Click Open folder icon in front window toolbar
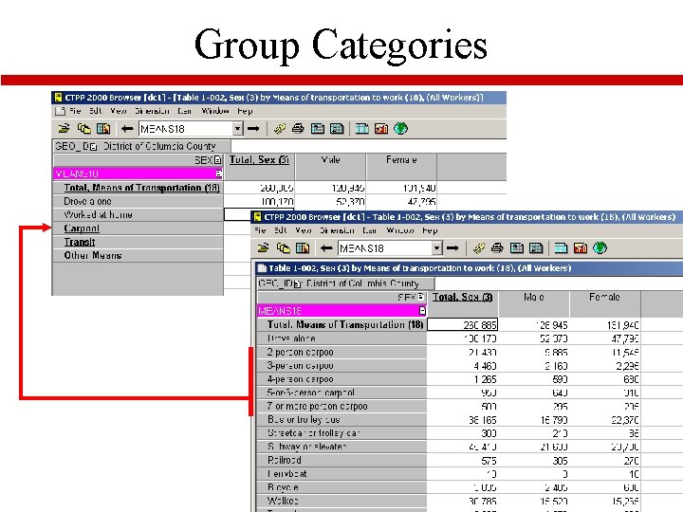The width and height of the screenshot is (683, 512). tap(263, 248)
